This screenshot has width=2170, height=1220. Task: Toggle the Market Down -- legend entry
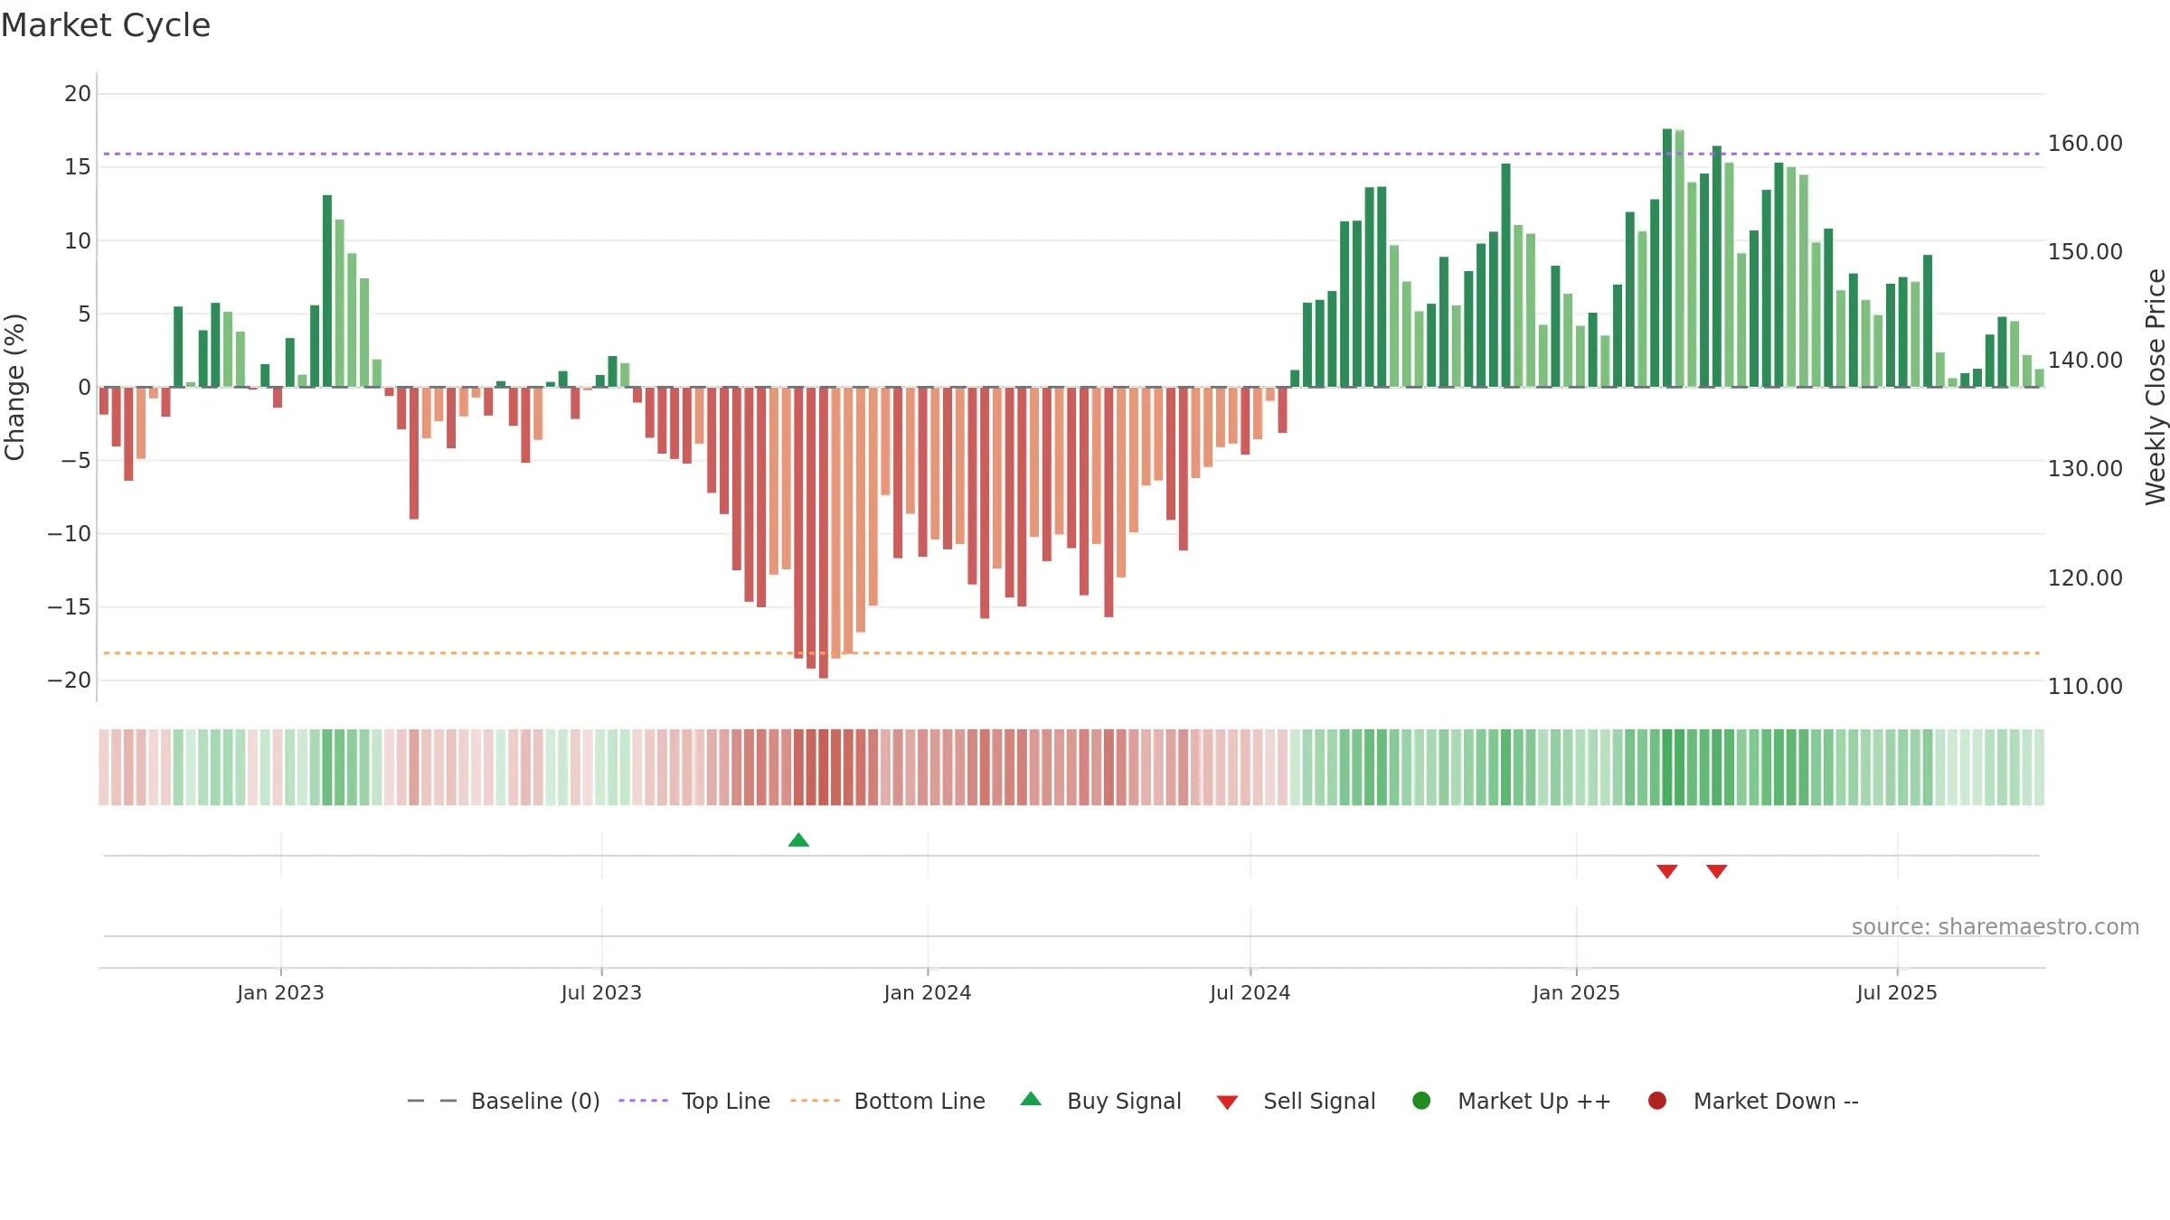(x=1753, y=1101)
